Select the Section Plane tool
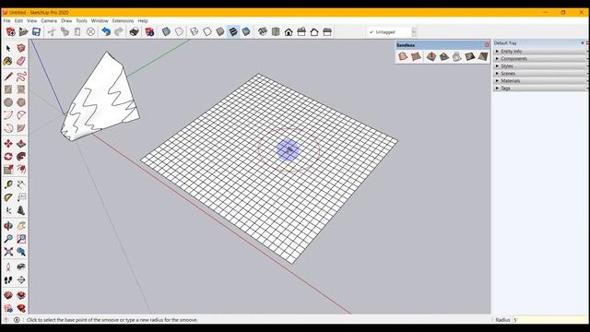590x332 pixels. click(x=21, y=279)
